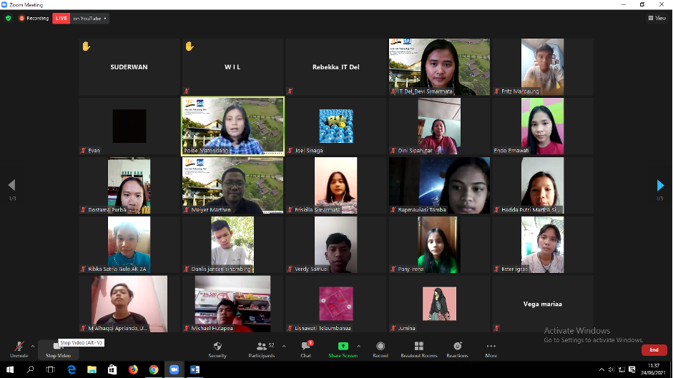Viewport: 673px width, 378px height.
Task: Select Danlis jansen sihombing video tile
Action: point(232,244)
